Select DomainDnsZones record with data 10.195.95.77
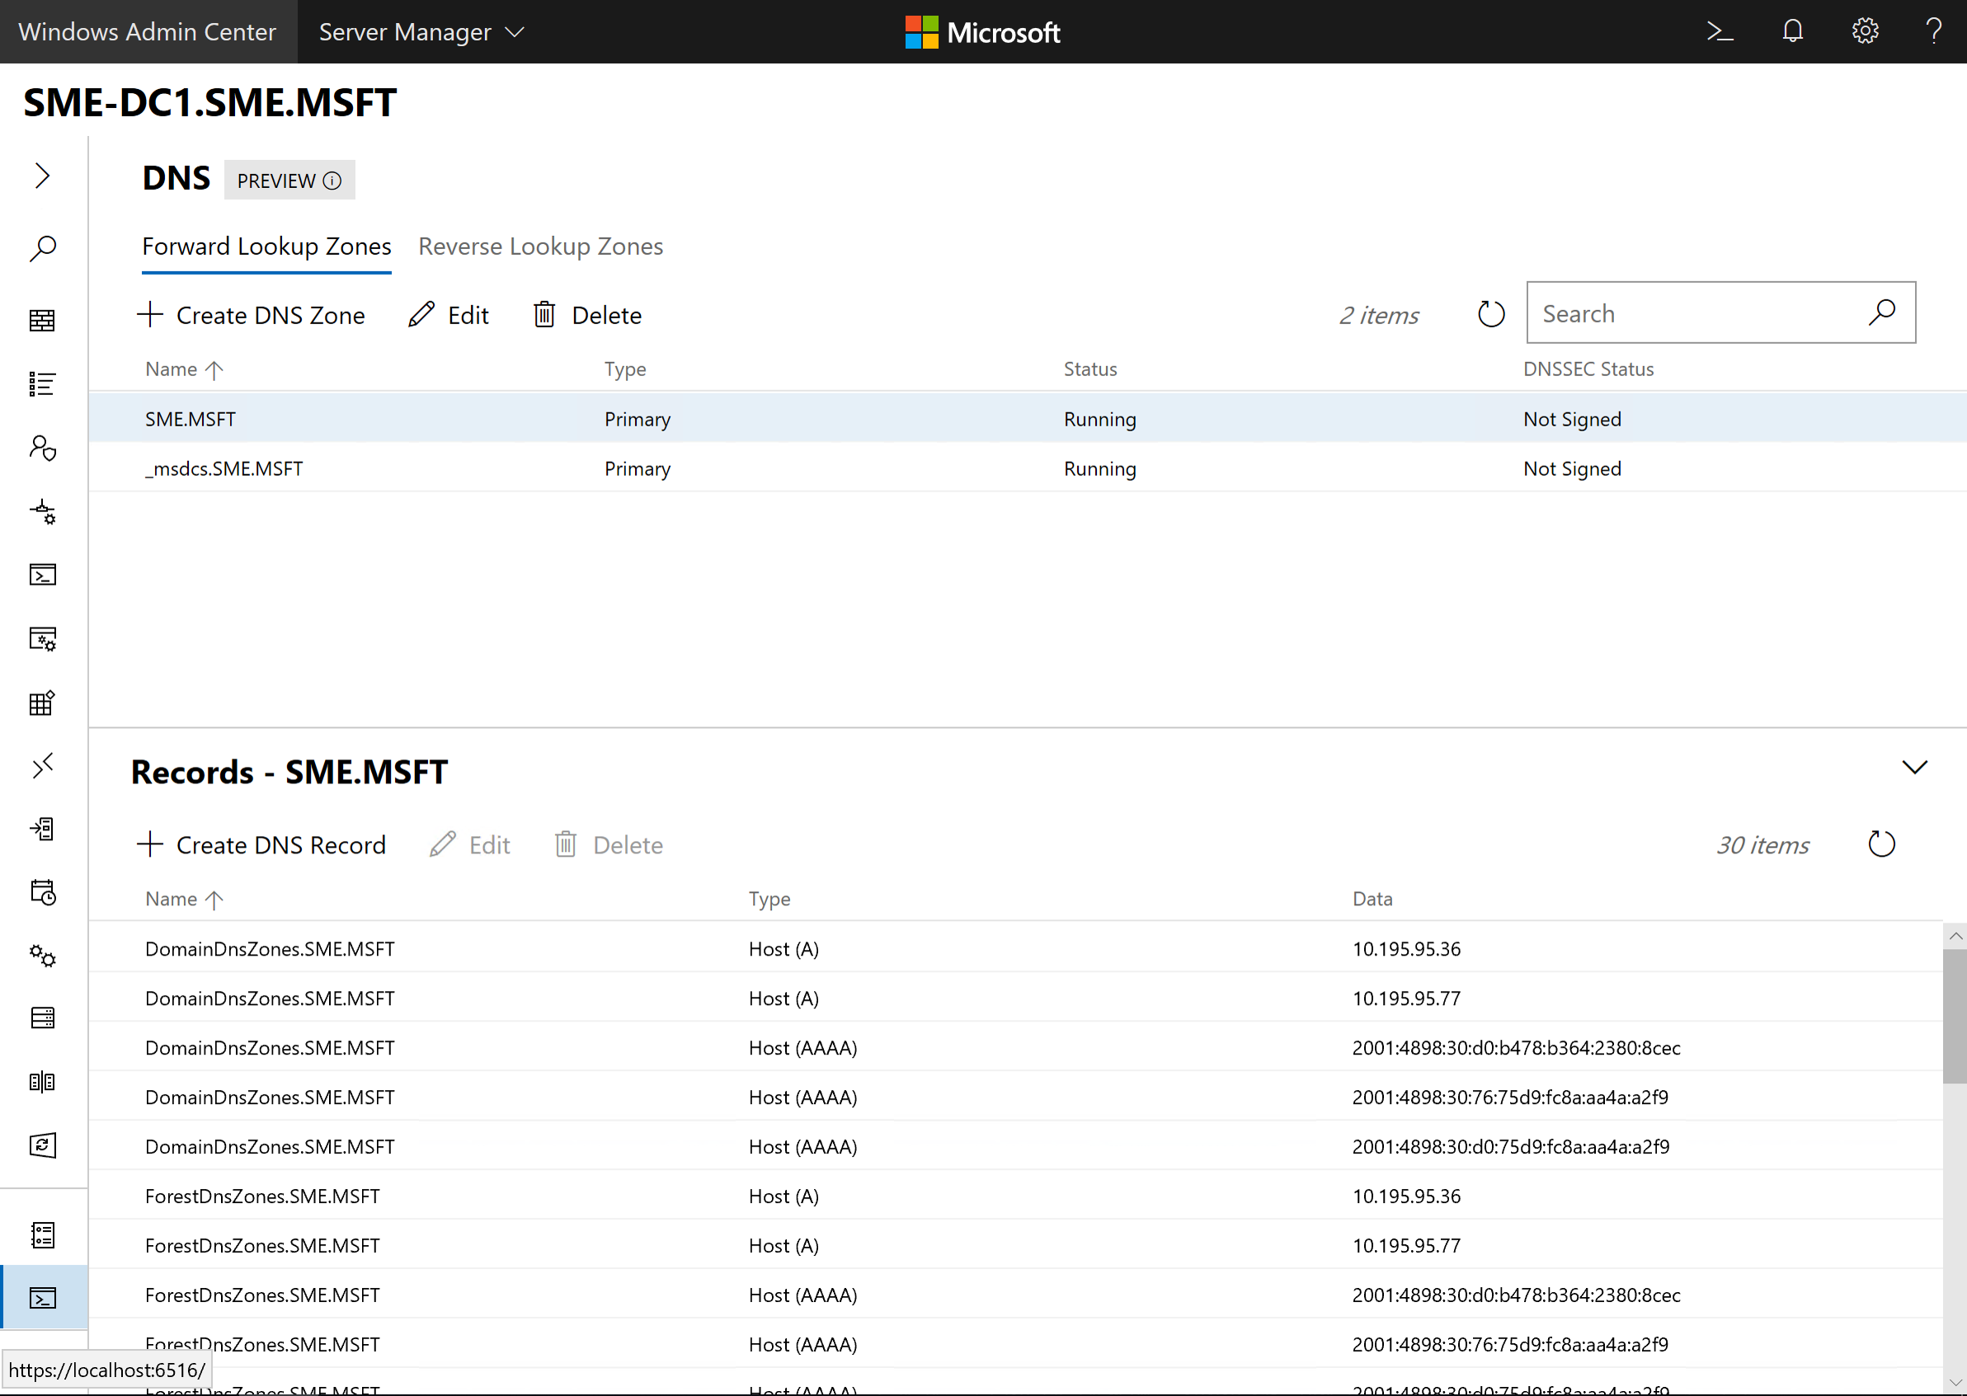Viewport: 1967px width, 1396px height. click(x=1015, y=998)
